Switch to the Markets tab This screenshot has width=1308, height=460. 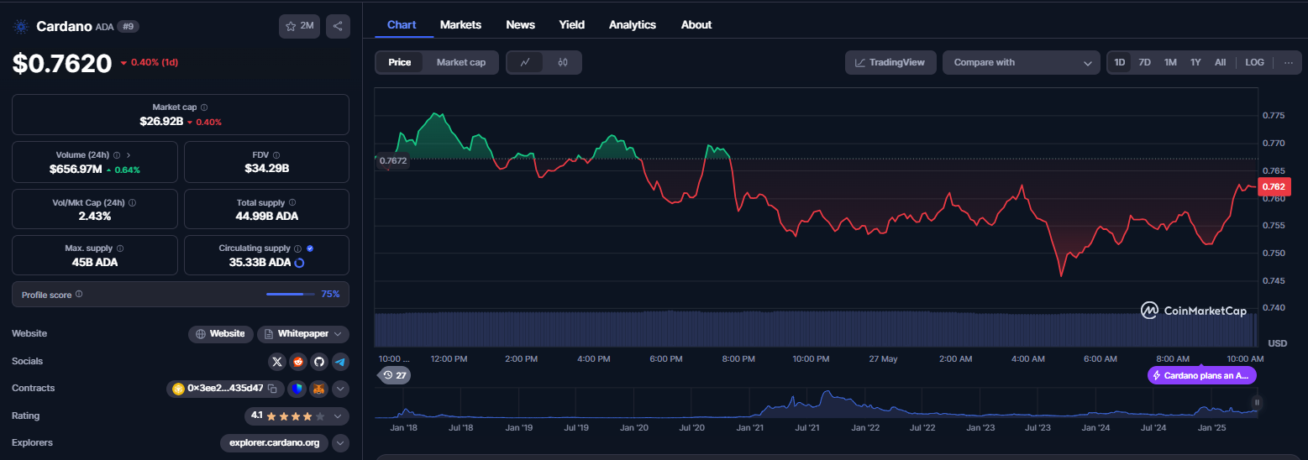[x=460, y=24]
